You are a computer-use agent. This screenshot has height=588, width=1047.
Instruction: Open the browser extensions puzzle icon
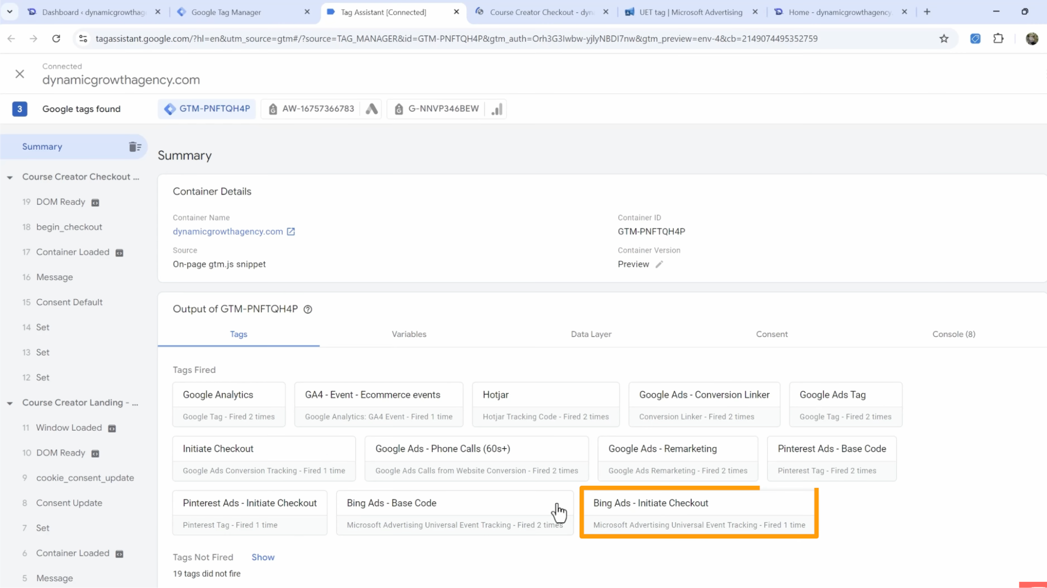click(998, 38)
